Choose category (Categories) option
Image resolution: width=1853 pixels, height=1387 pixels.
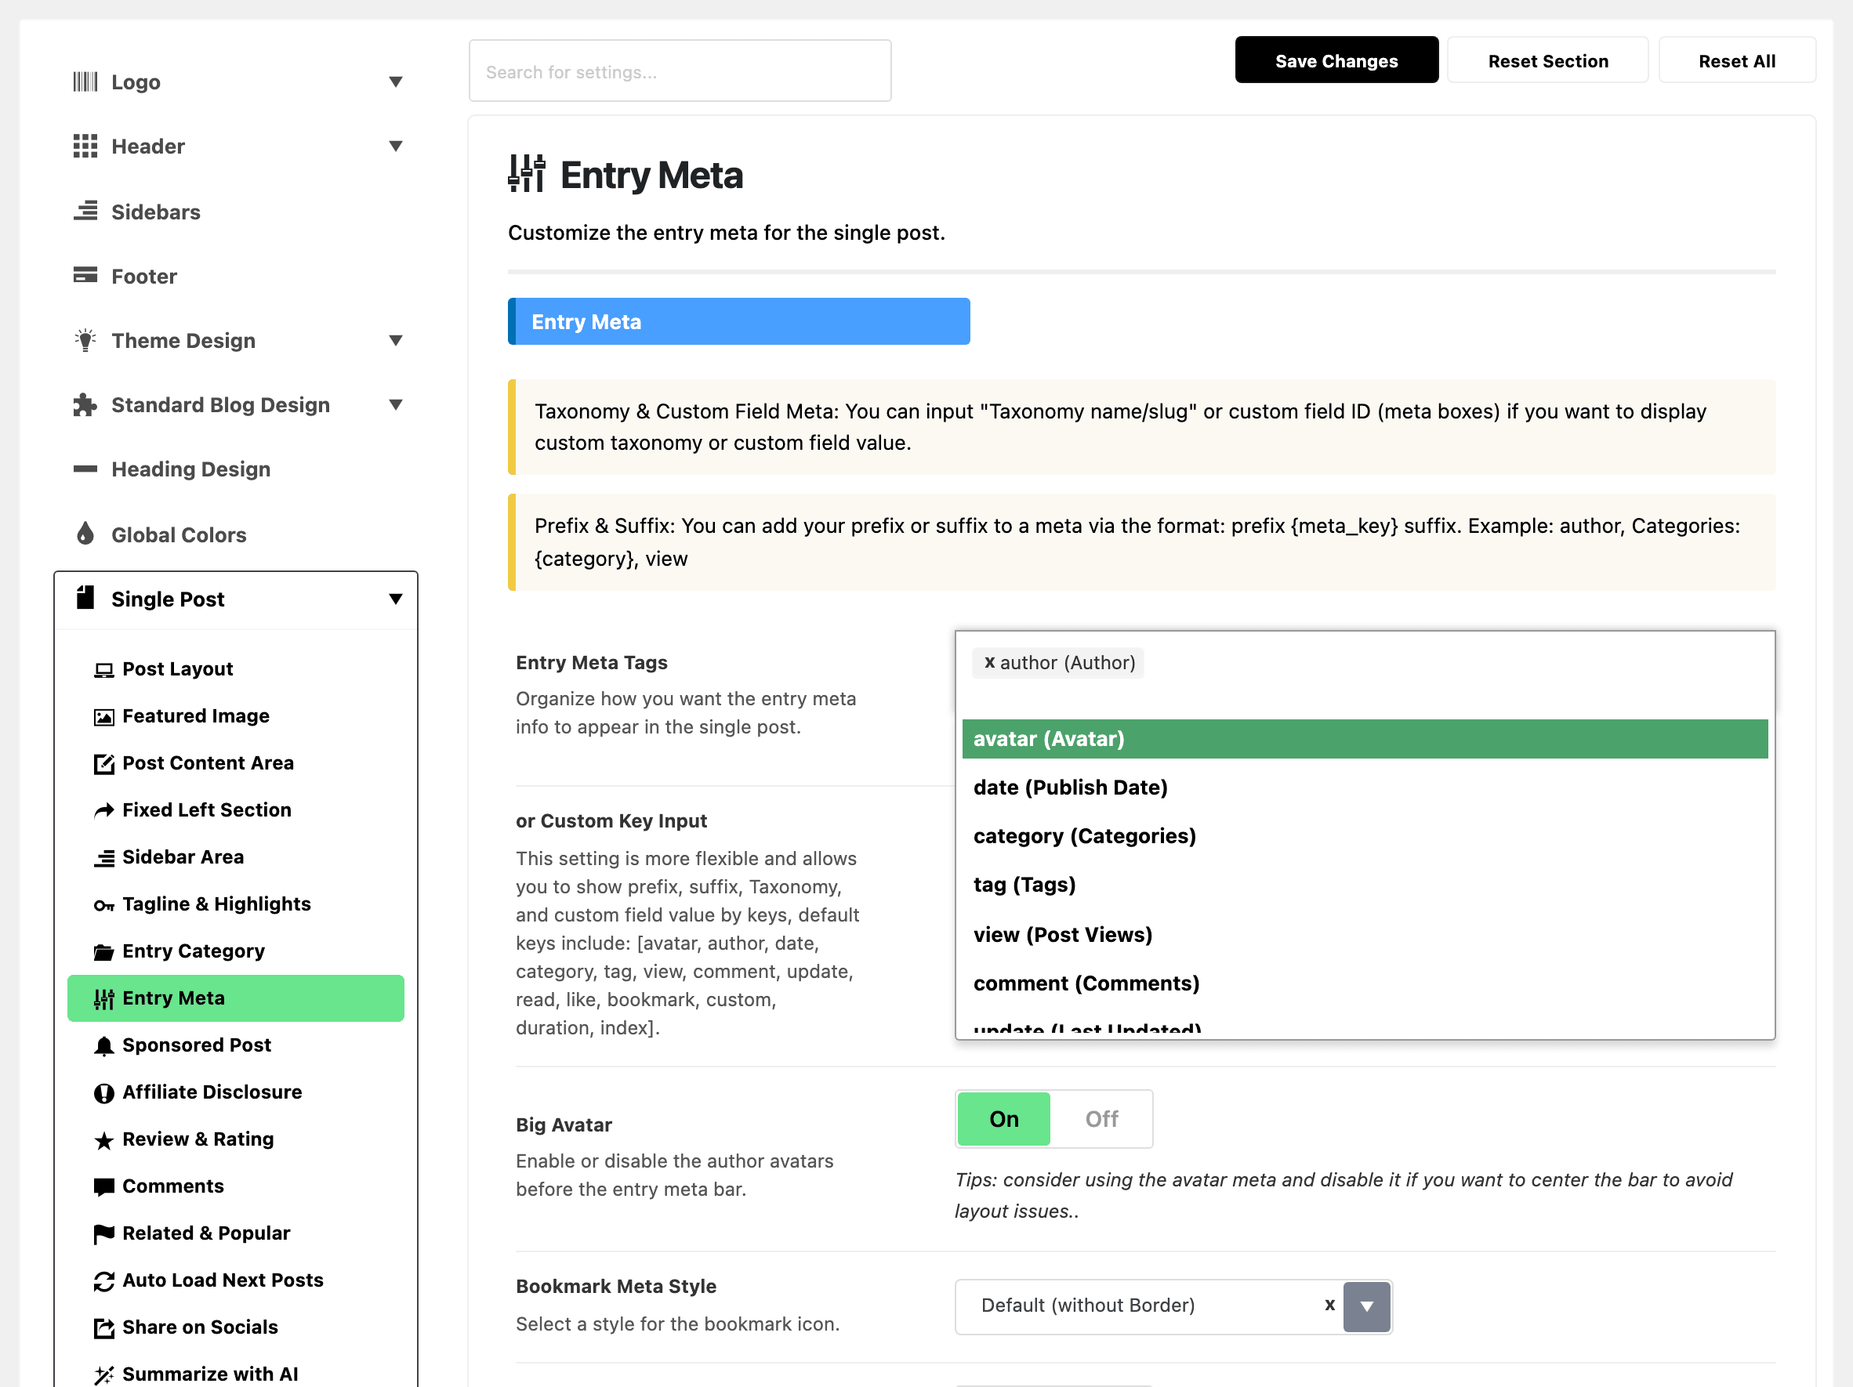click(x=1365, y=836)
